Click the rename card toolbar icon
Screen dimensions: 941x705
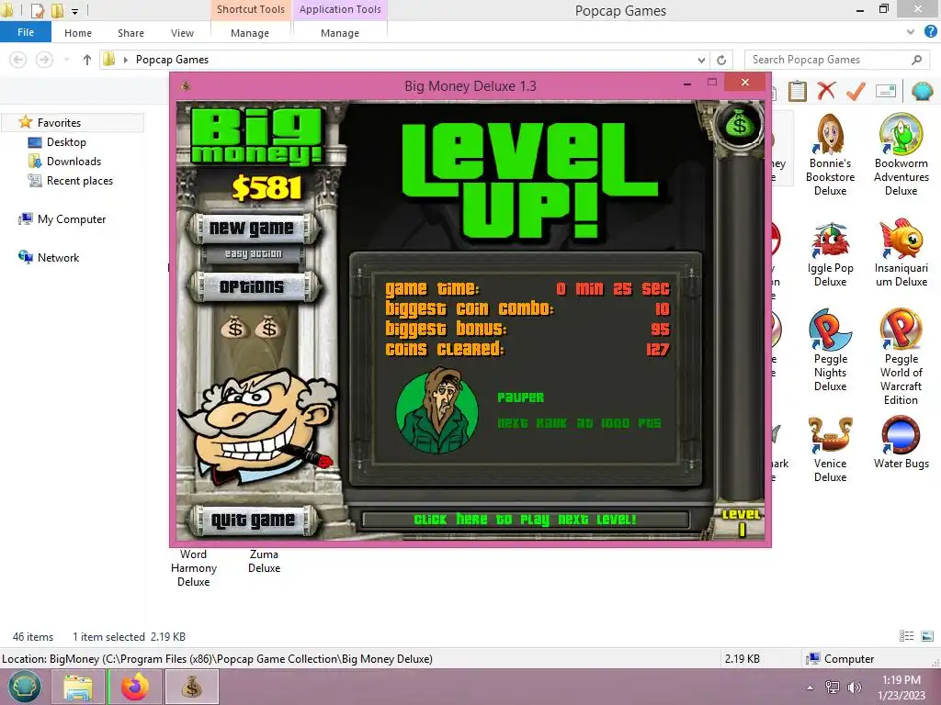(x=886, y=91)
